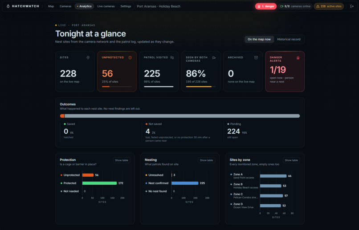Click the 8/8 cameras online badge
359x230 pixels.
[x=295, y=6]
